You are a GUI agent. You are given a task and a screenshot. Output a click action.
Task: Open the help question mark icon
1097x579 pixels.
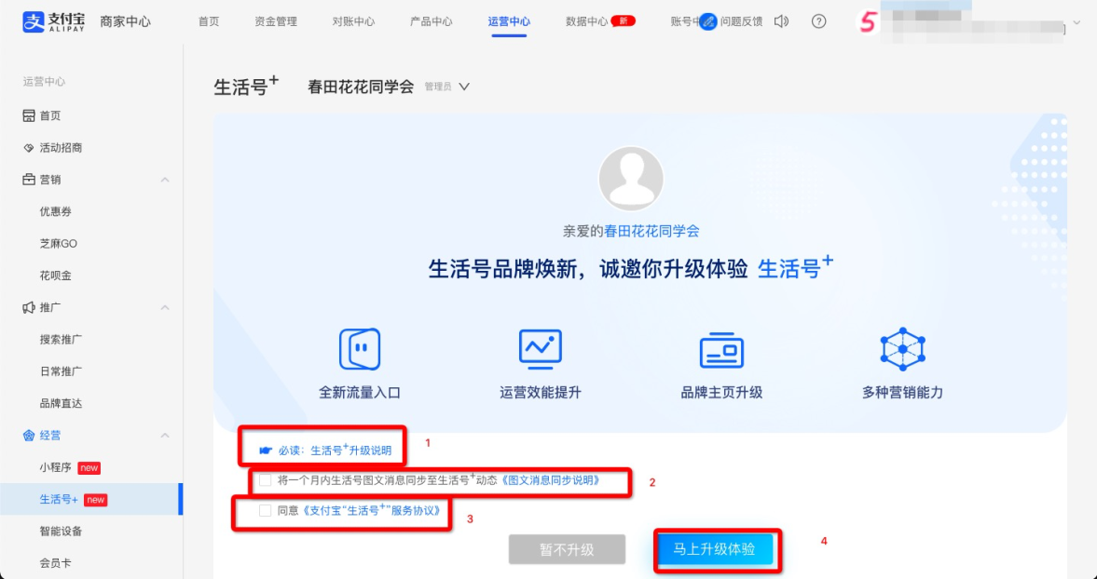pos(818,21)
